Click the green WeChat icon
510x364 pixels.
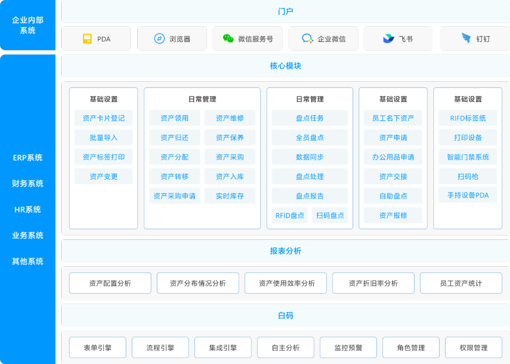point(228,39)
